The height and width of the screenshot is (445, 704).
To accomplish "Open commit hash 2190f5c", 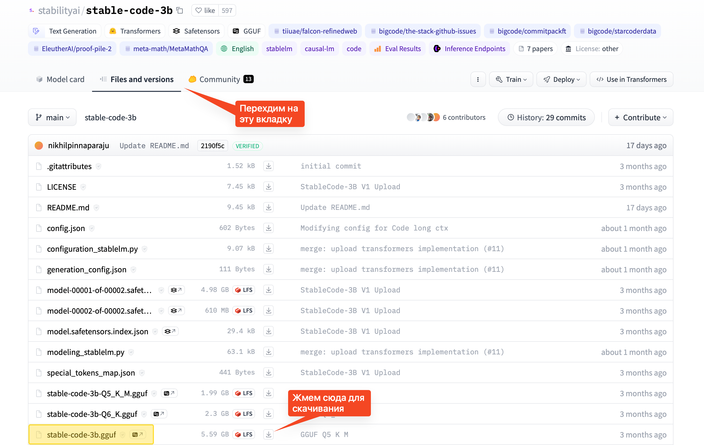I will pyautogui.click(x=213, y=146).
